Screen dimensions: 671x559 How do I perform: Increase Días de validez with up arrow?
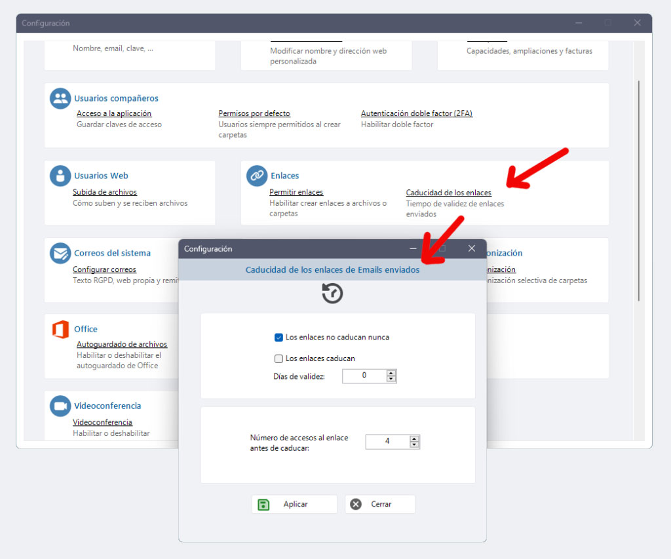point(391,374)
